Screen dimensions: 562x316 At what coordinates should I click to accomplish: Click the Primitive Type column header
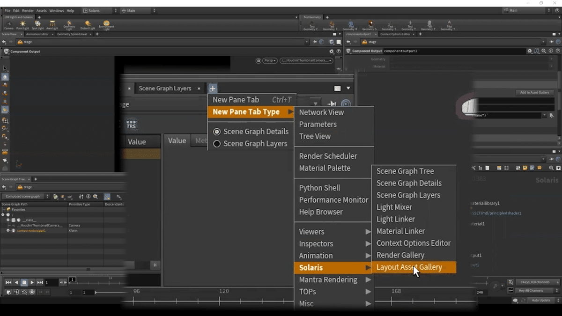pyautogui.click(x=86, y=204)
